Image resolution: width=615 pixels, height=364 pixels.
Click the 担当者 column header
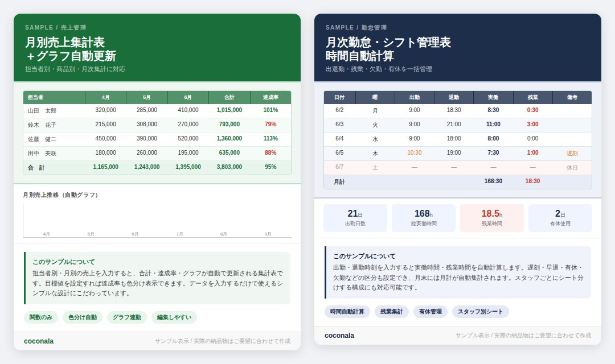pyautogui.click(x=54, y=97)
